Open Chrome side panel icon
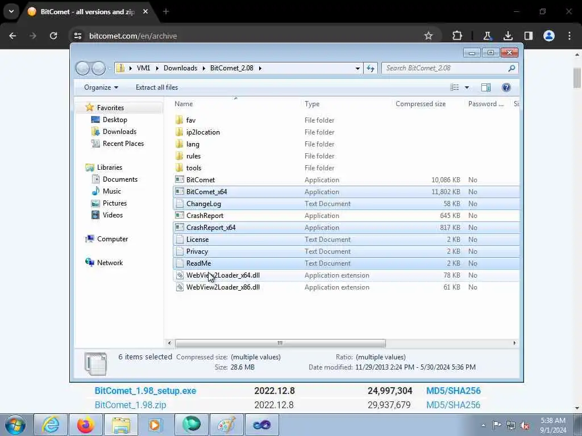This screenshot has height=436, width=582. pyautogui.click(x=528, y=36)
